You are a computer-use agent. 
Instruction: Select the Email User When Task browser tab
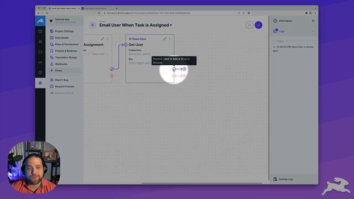pos(64,8)
